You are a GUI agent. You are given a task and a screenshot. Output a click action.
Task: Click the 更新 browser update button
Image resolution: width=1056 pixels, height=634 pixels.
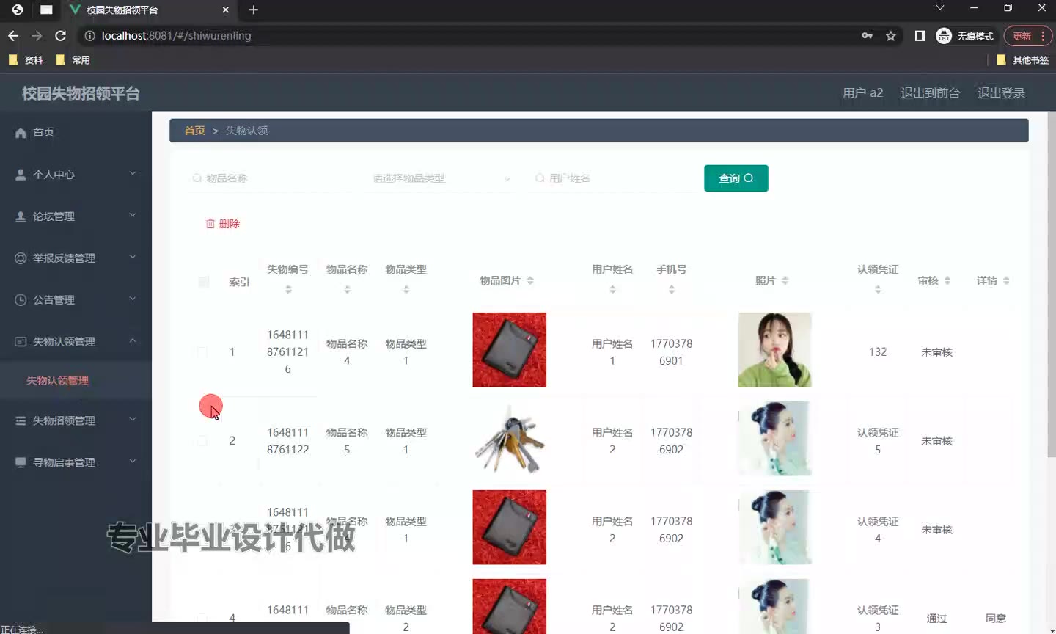(x=1028, y=36)
